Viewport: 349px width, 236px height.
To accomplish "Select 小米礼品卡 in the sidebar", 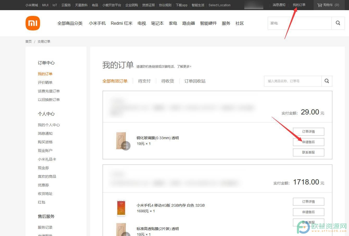I will point(47,159).
